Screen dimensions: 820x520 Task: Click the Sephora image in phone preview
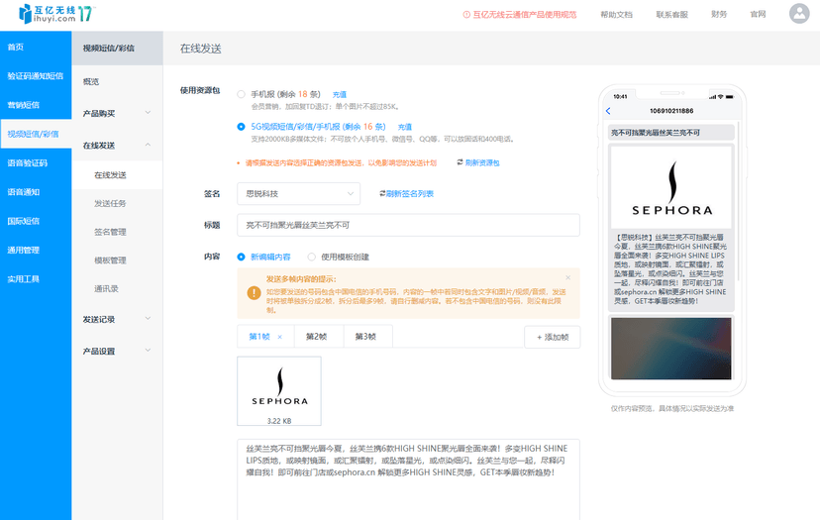tap(671, 187)
